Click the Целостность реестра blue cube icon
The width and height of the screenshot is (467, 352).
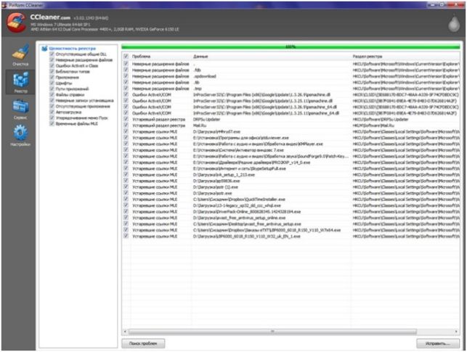tap(44, 48)
